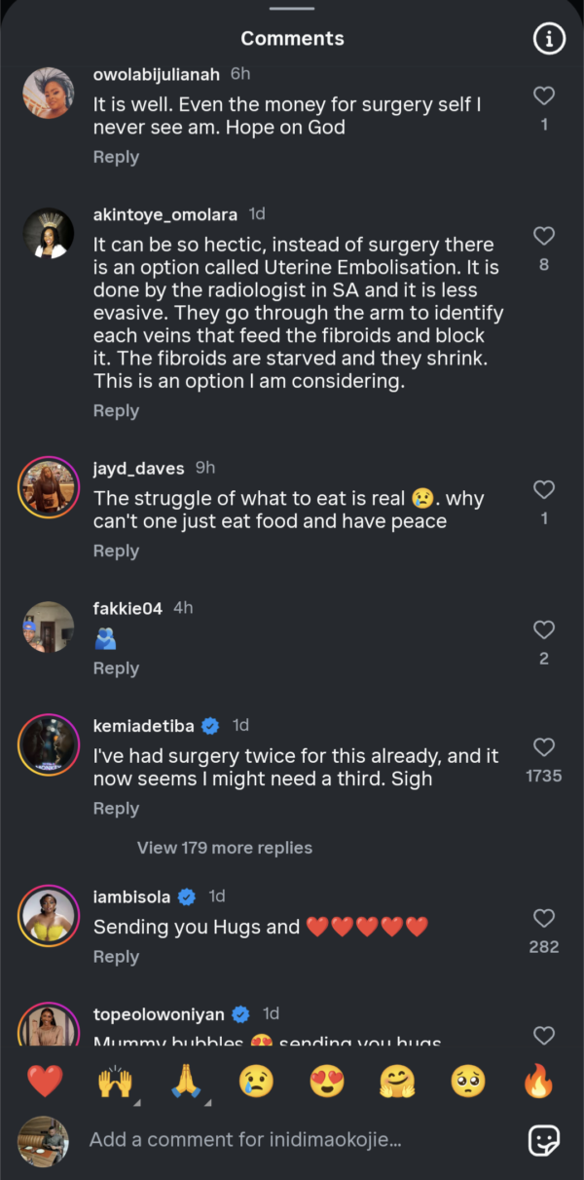Send the red heart quick reaction
This screenshot has height=1180, width=584.
point(45,1081)
